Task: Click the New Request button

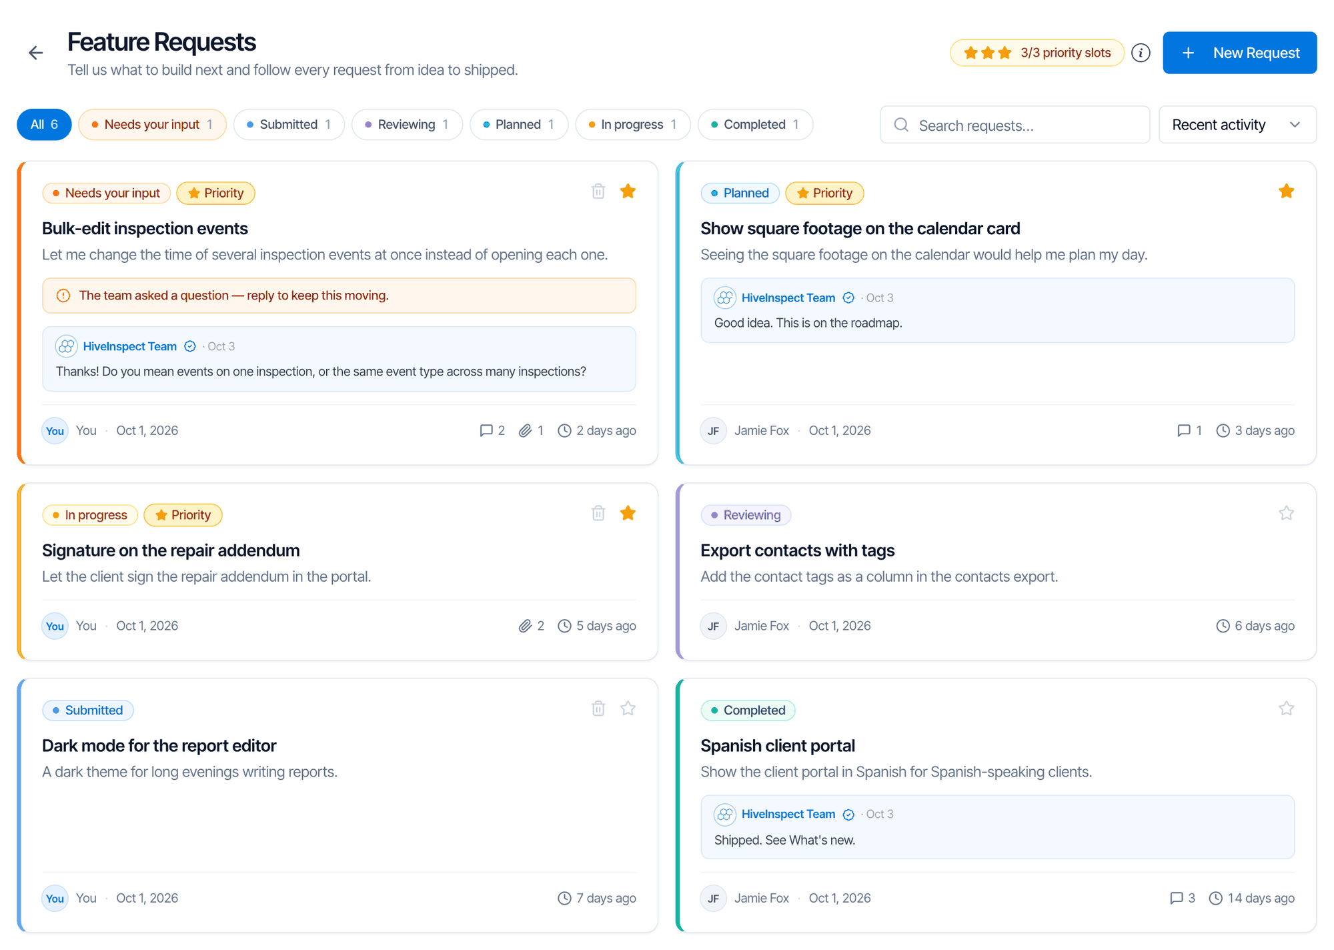Action: (x=1239, y=53)
